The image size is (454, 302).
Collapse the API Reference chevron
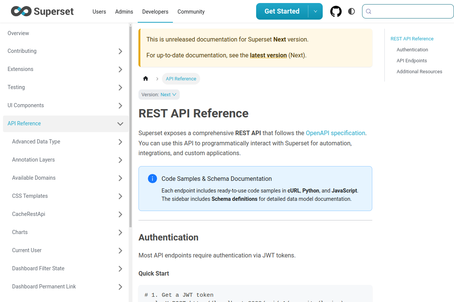point(120,124)
